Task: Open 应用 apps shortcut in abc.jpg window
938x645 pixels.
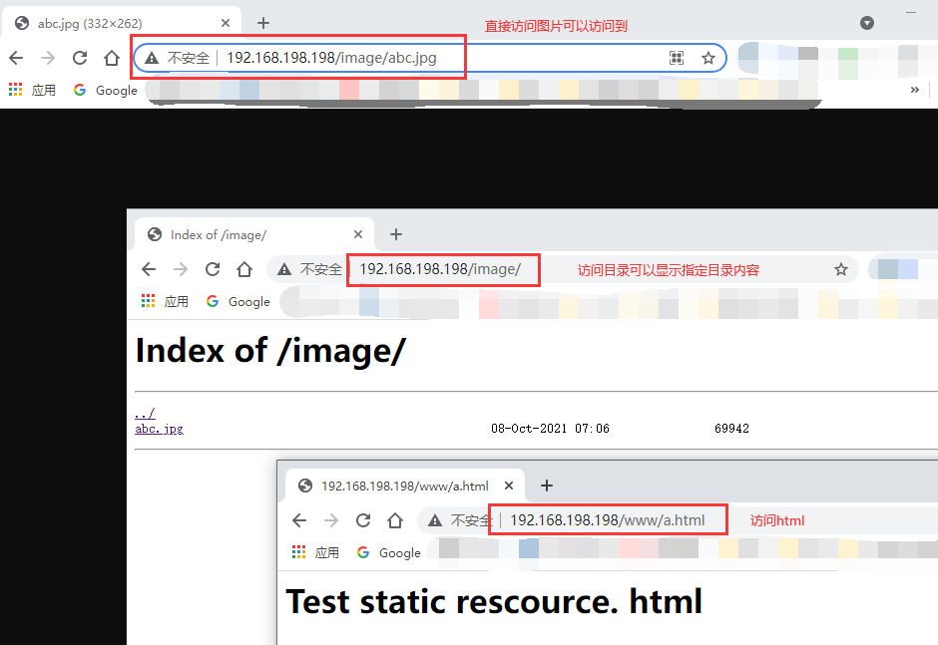Action: [32, 91]
